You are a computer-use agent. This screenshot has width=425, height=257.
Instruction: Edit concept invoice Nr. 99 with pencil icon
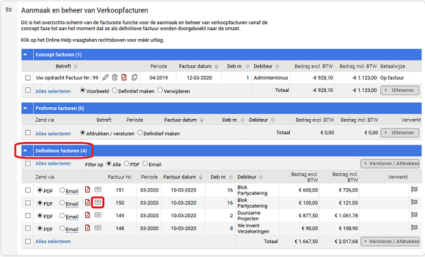point(106,78)
